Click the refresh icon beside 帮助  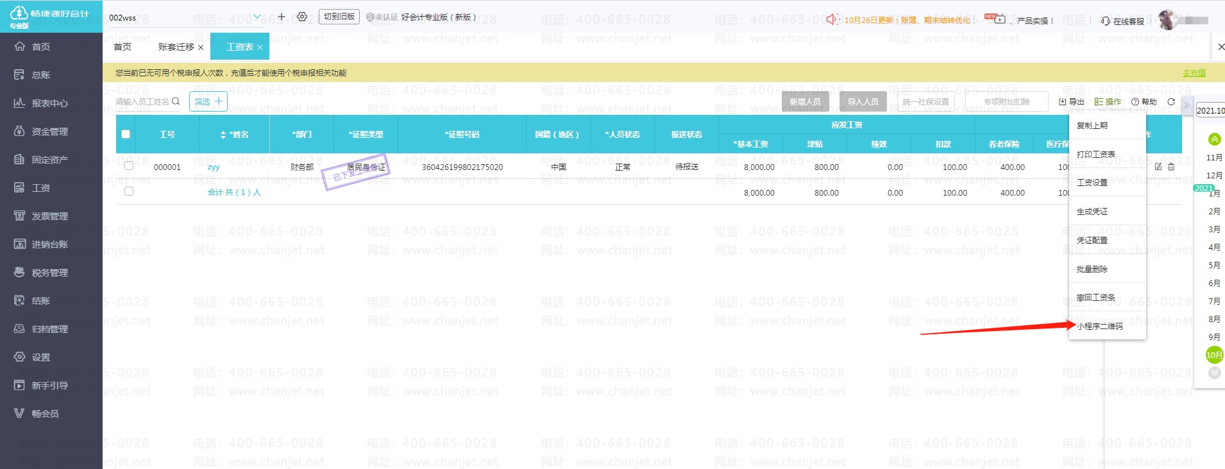click(x=1171, y=102)
